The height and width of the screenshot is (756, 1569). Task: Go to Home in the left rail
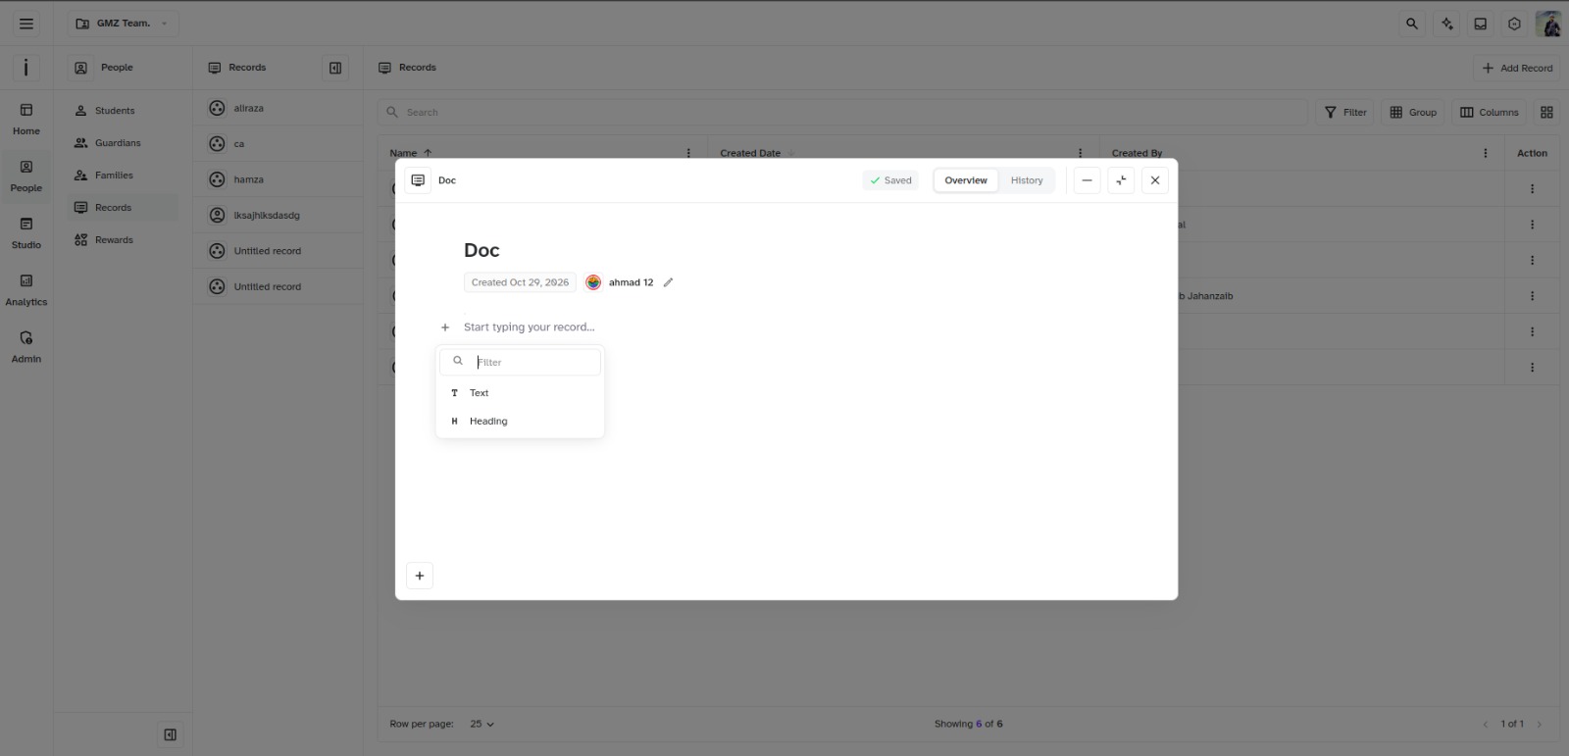tap(26, 119)
